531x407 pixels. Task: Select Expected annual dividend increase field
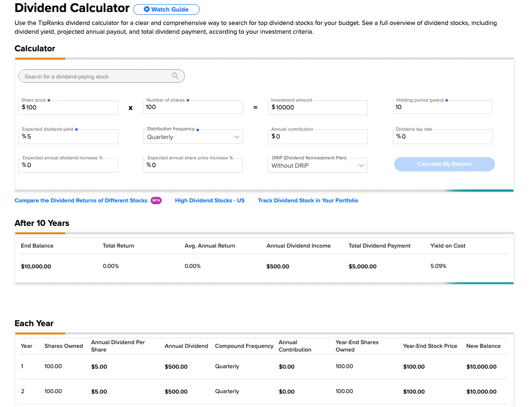point(68,165)
